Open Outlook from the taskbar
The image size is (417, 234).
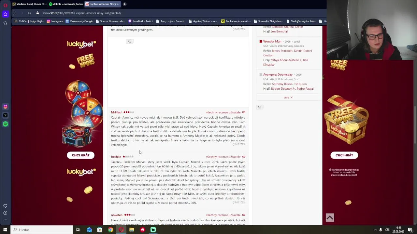tap(89, 230)
